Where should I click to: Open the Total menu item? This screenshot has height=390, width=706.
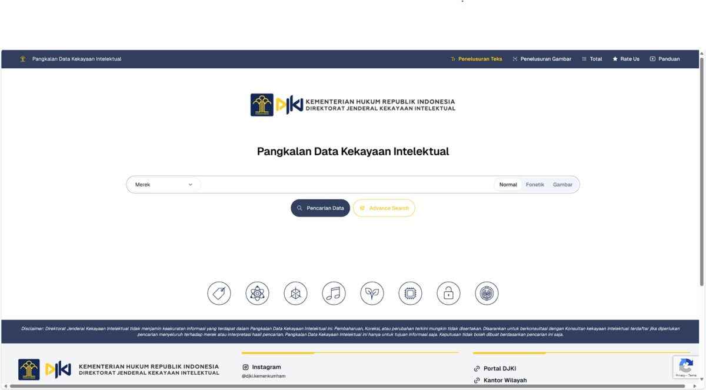point(592,59)
